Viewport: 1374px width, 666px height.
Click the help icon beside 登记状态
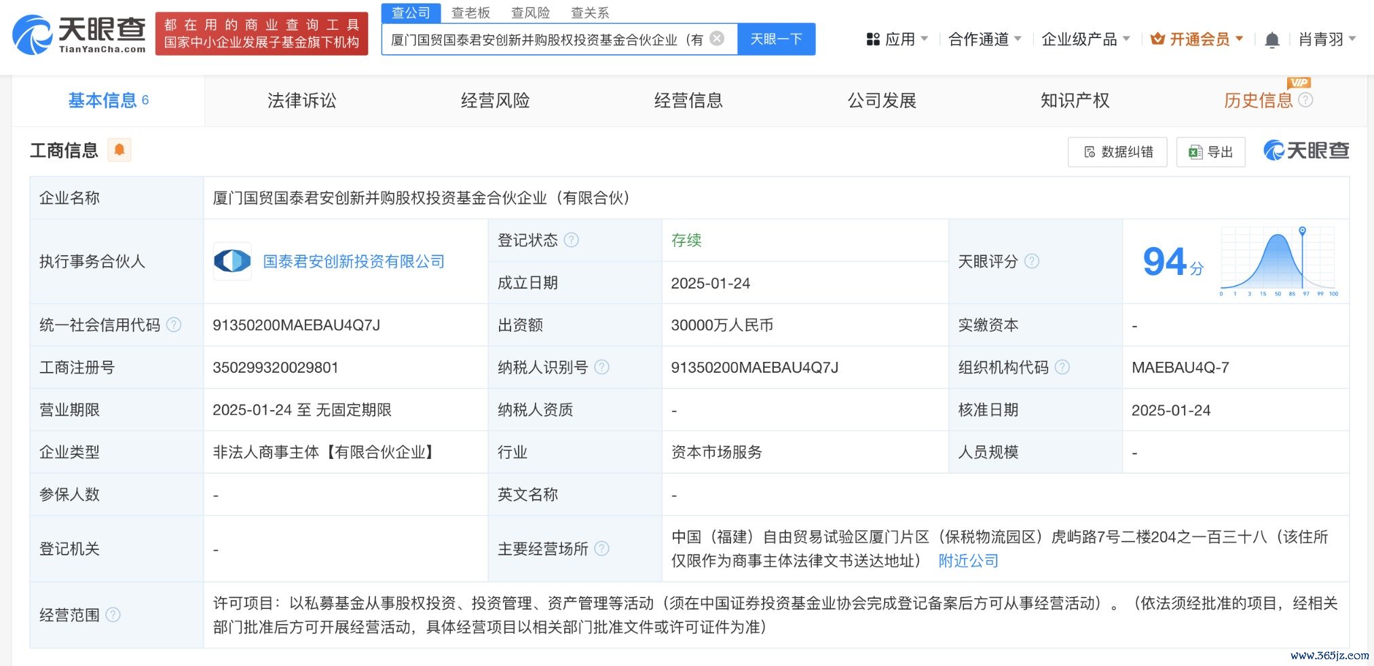click(572, 240)
